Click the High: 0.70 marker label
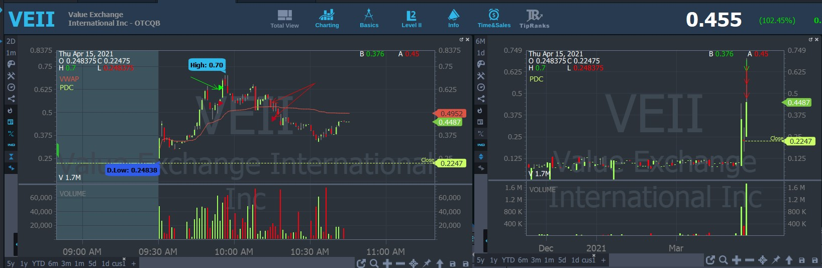 click(x=207, y=65)
